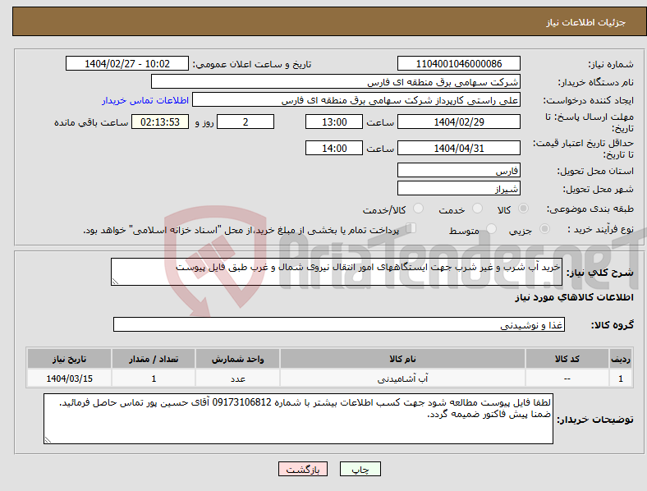Click the تاریخ نیاز column header
The height and width of the screenshot is (491, 647).
click(x=69, y=359)
